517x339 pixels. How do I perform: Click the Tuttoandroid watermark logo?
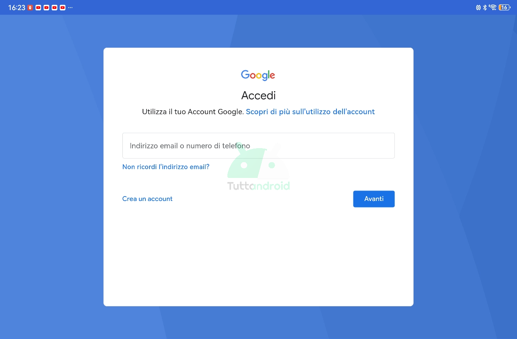258,167
